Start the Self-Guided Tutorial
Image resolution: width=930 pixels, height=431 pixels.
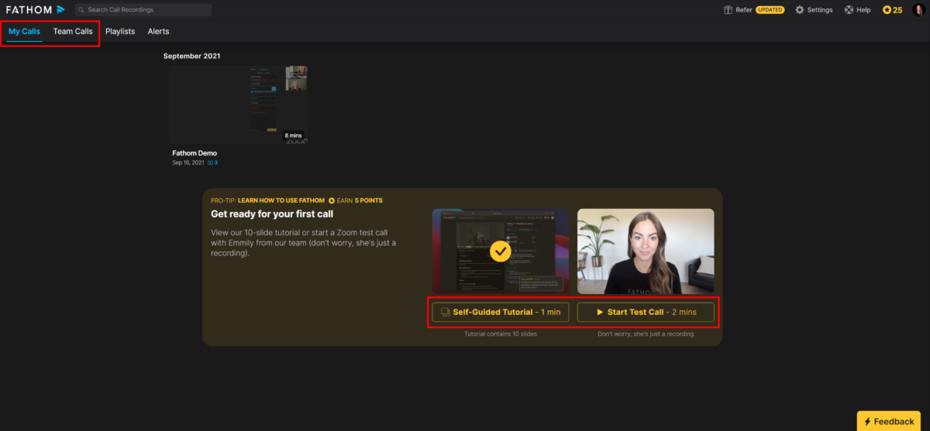pos(501,312)
